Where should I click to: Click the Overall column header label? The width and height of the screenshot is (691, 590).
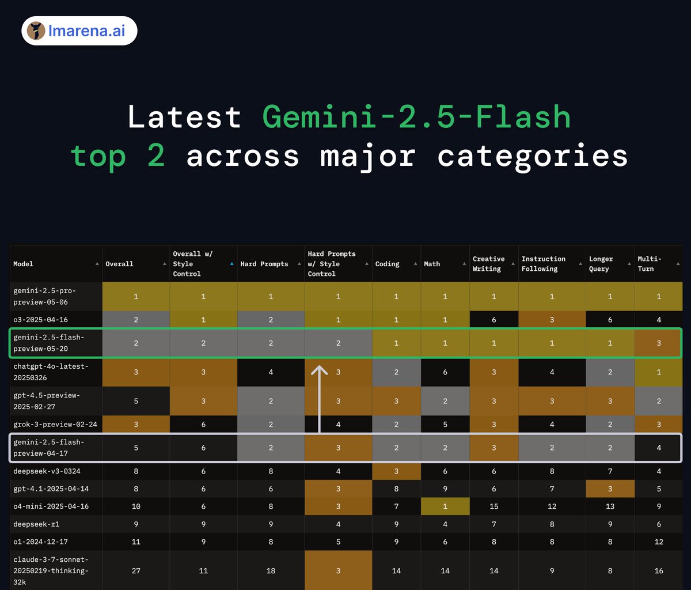tap(119, 264)
